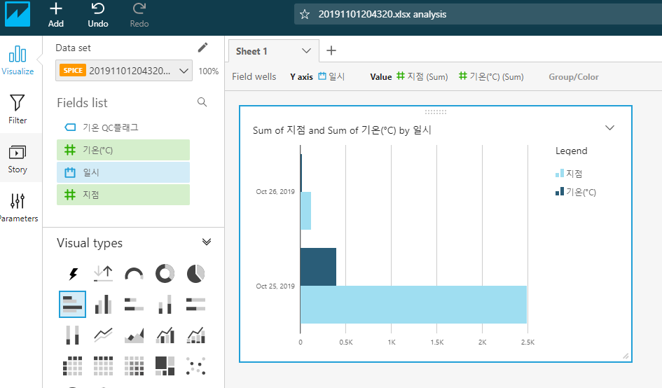The width and height of the screenshot is (662, 388).
Task: Choose the horizontal stacked 100% bar type
Action: [195, 304]
